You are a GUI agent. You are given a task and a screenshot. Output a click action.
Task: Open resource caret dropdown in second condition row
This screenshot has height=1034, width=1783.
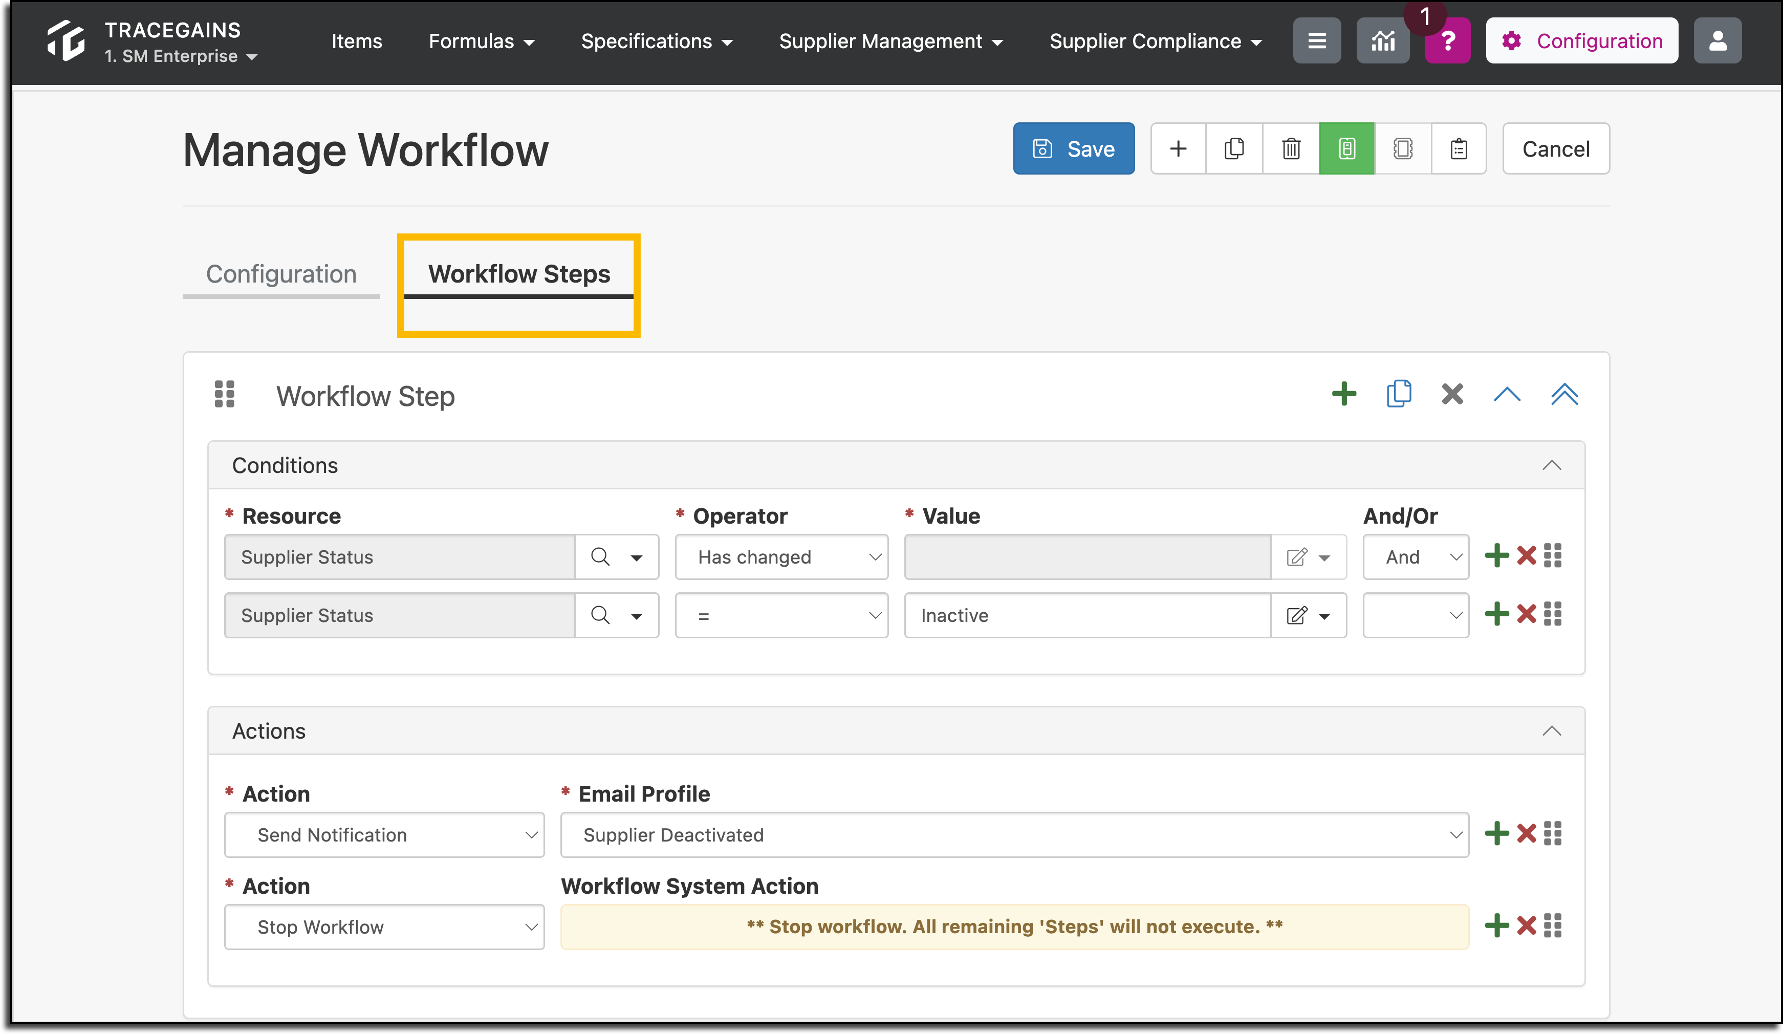[636, 616]
